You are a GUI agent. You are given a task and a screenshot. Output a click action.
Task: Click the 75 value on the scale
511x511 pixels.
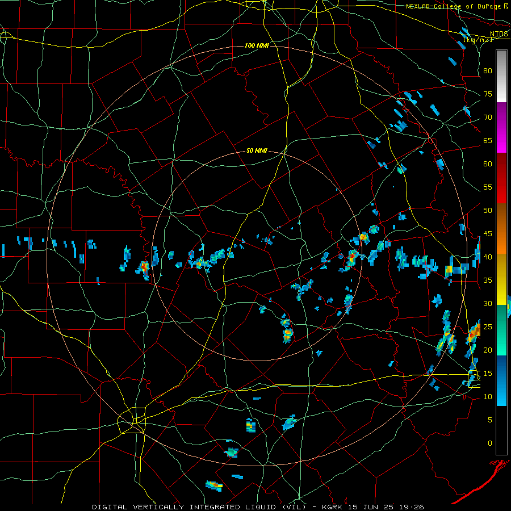pyautogui.click(x=488, y=94)
